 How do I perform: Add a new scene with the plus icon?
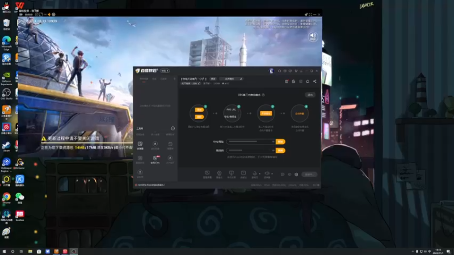pyautogui.click(x=174, y=79)
